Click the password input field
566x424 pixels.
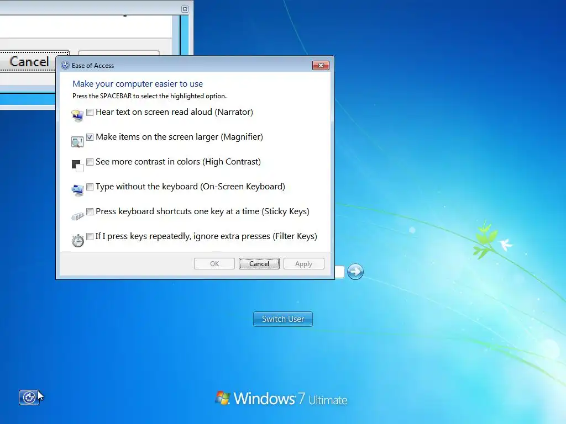tap(339, 272)
